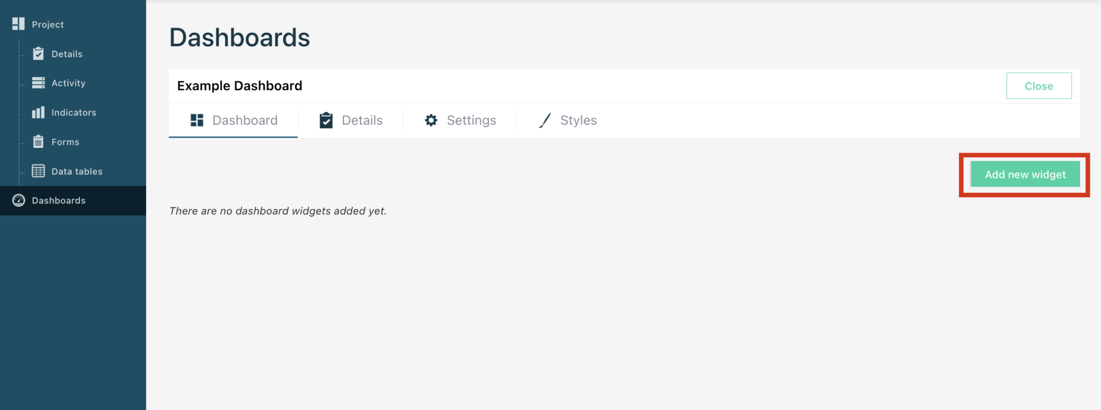Select Dashboards in the sidebar
This screenshot has width=1101, height=410.
coord(73,200)
